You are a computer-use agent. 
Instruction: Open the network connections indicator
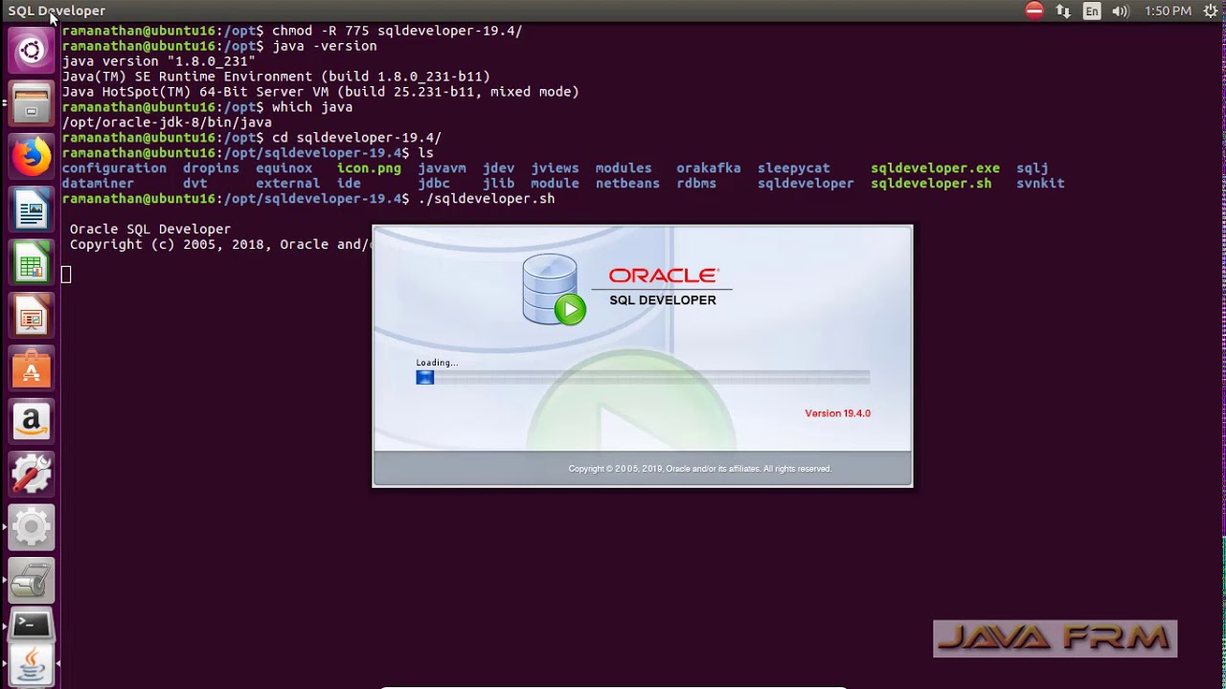(x=1063, y=11)
